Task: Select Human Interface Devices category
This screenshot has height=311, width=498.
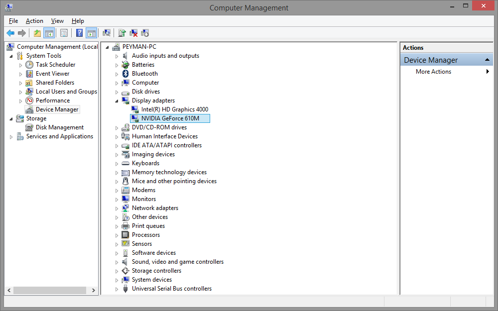Action: pyautogui.click(x=165, y=136)
